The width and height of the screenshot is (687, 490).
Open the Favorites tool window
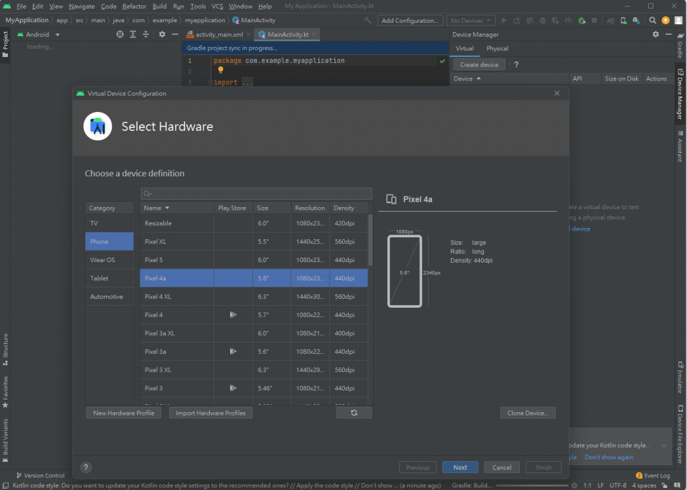click(5, 392)
